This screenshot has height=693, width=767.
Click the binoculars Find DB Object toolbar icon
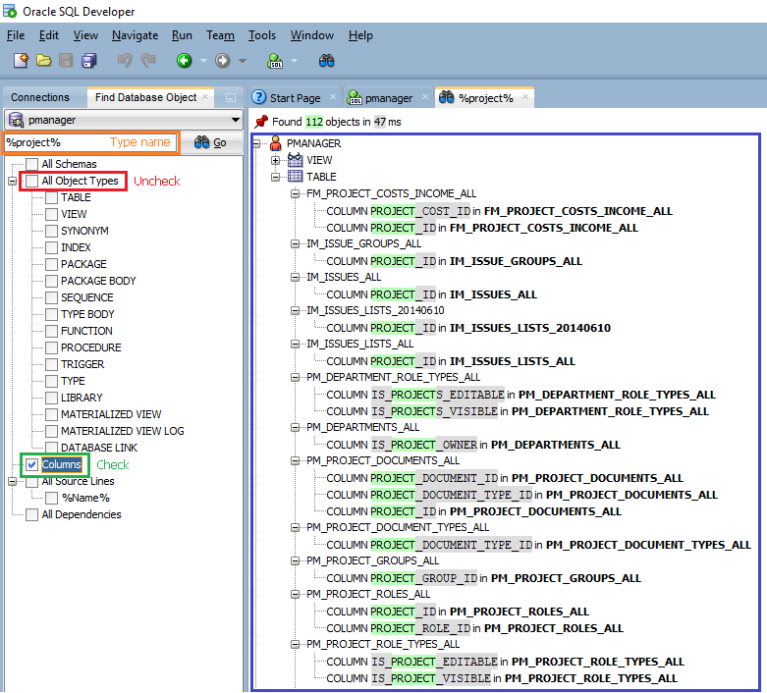pyautogui.click(x=327, y=61)
